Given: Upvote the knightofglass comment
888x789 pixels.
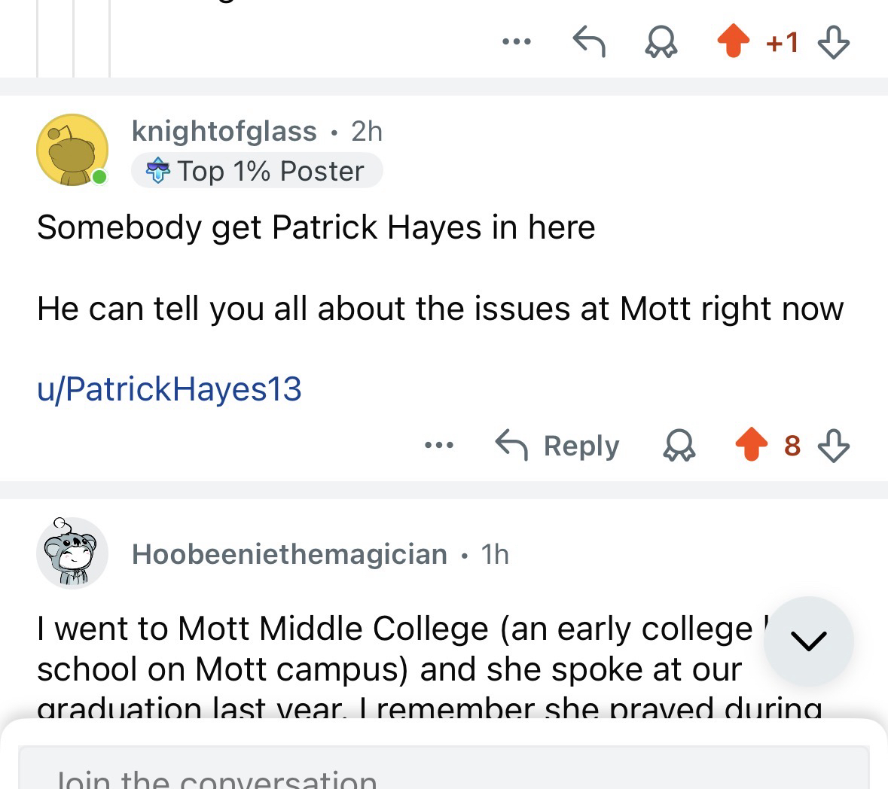Looking at the screenshot, I should [751, 445].
